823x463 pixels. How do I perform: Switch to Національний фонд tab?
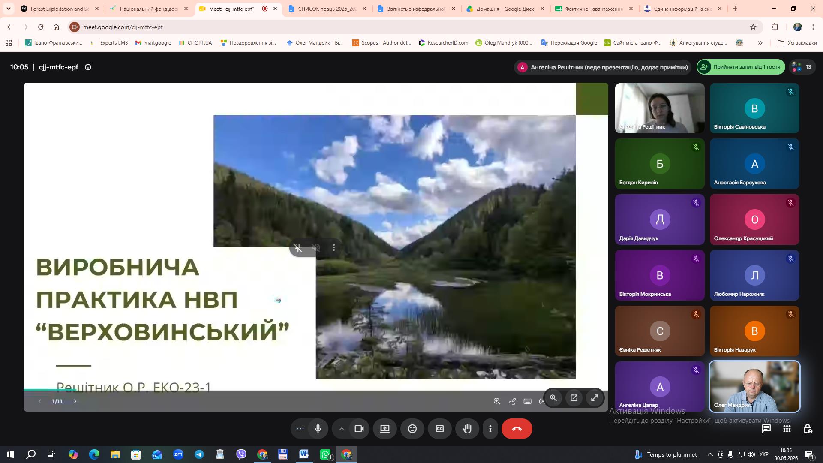pos(149,9)
